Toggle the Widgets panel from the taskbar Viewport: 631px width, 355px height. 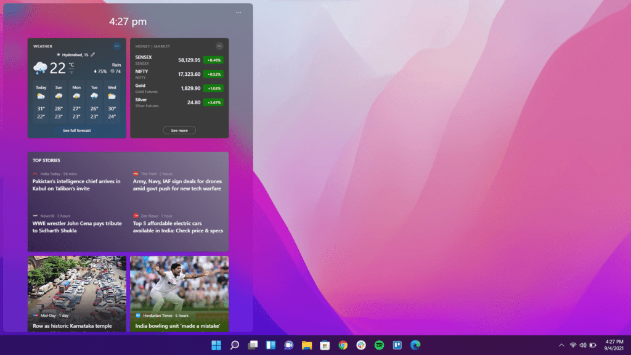tap(271, 345)
